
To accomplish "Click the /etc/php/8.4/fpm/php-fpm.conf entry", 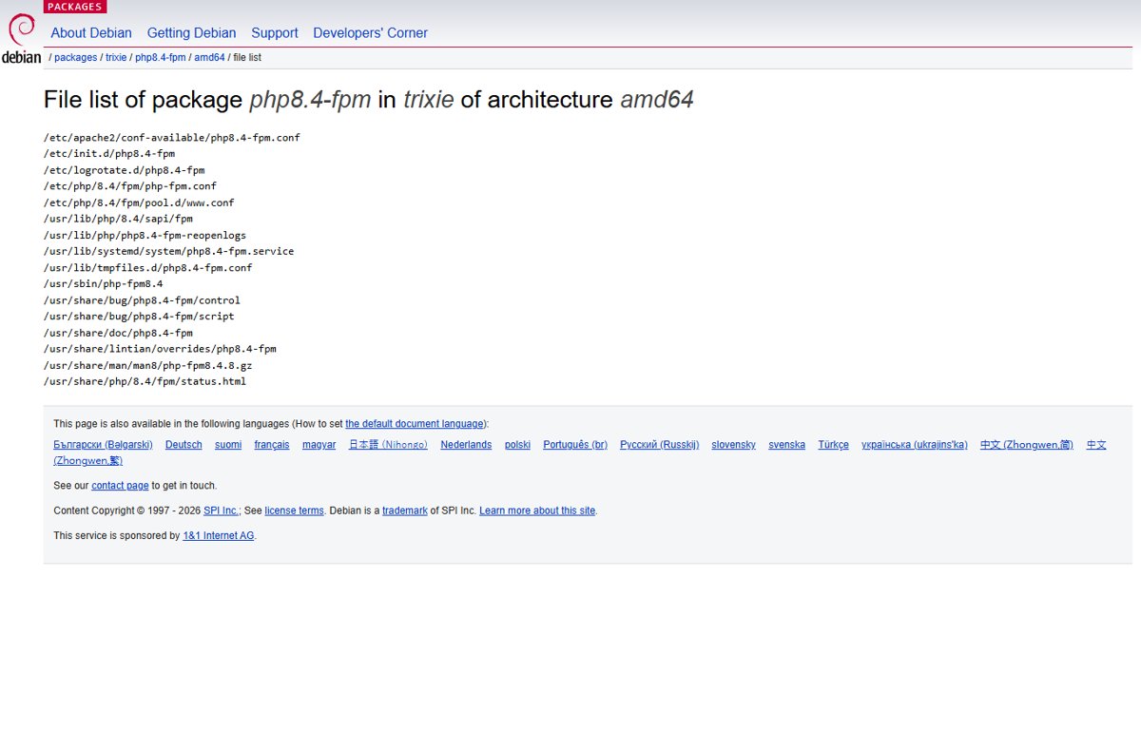I will point(130,186).
